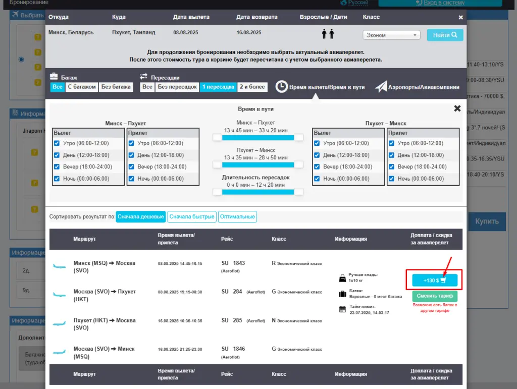Sort results by Сначала быстрые

192,216
